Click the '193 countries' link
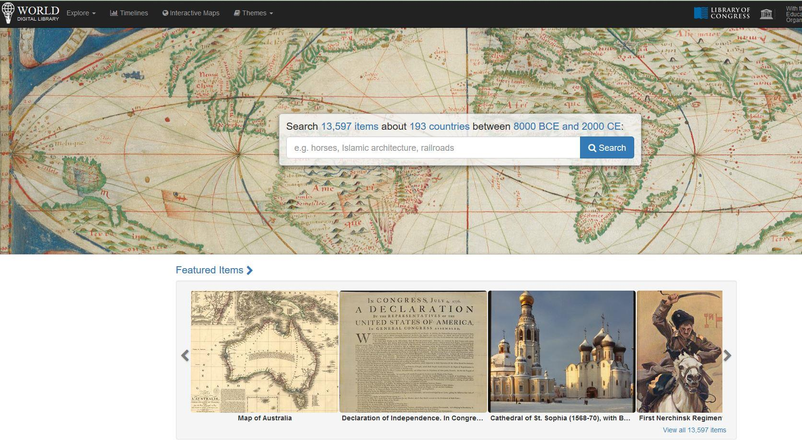 pos(440,126)
